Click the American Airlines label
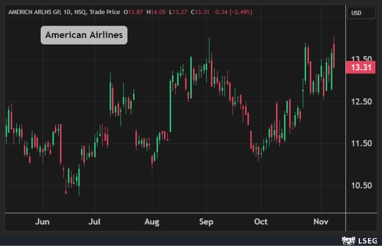Image resolution: width=382 pixels, height=246 pixels. click(84, 35)
